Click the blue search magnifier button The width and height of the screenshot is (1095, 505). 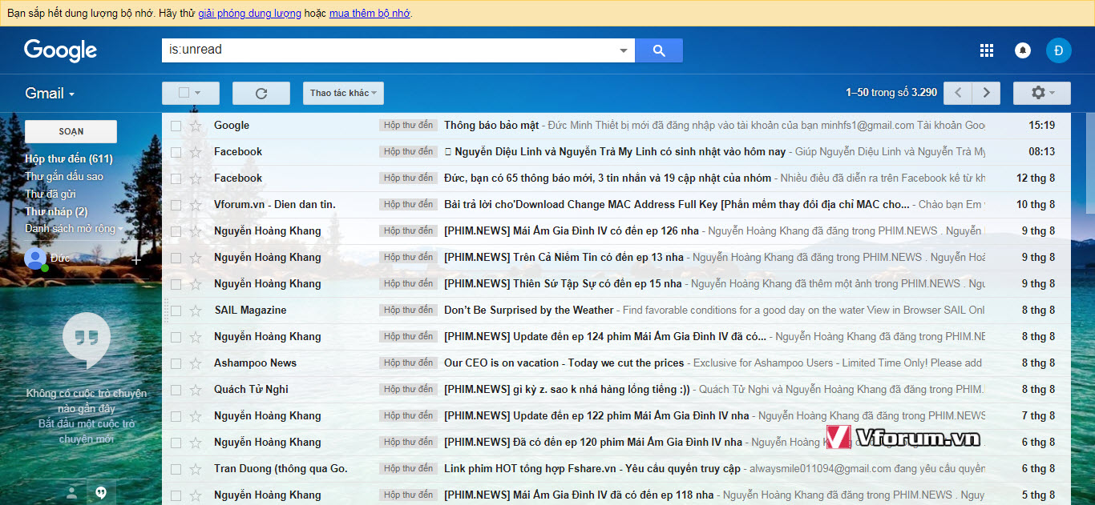pos(659,50)
